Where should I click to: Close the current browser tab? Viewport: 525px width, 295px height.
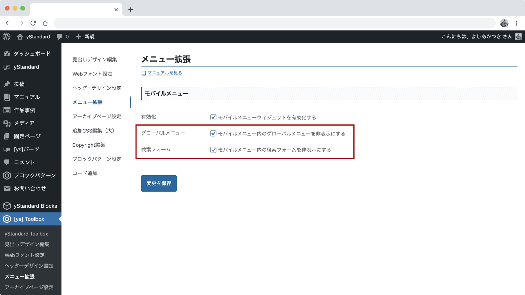click(116, 10)
